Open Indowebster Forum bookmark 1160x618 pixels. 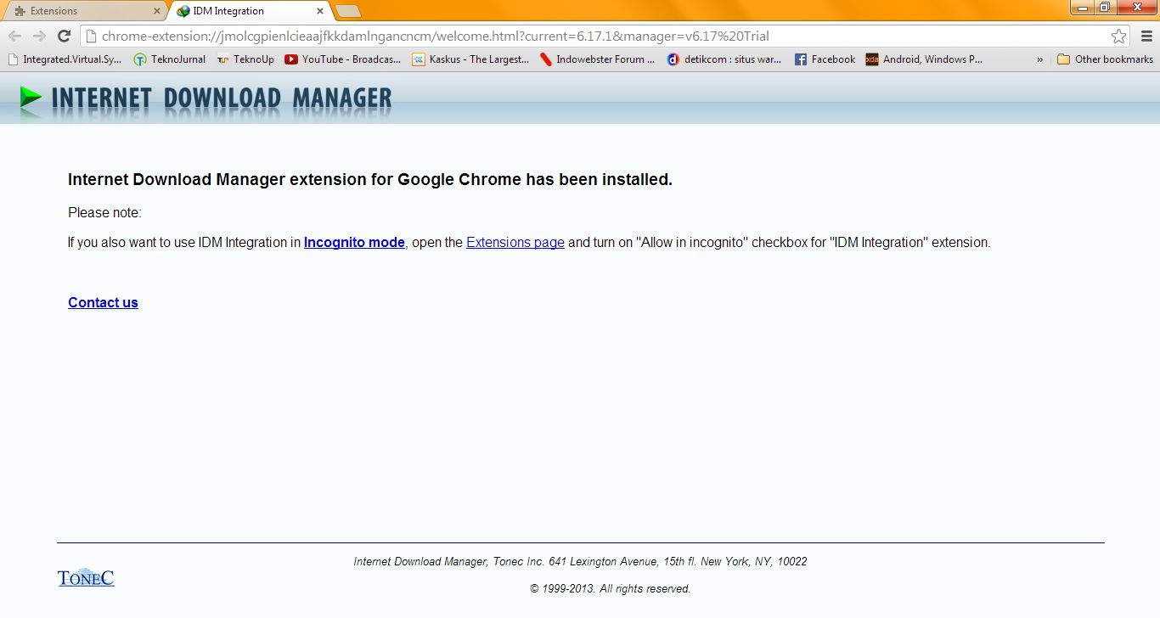point(598,59)
